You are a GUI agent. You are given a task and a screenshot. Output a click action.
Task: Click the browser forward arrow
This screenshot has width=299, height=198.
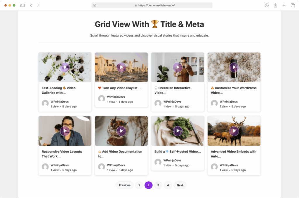[38, 5]
